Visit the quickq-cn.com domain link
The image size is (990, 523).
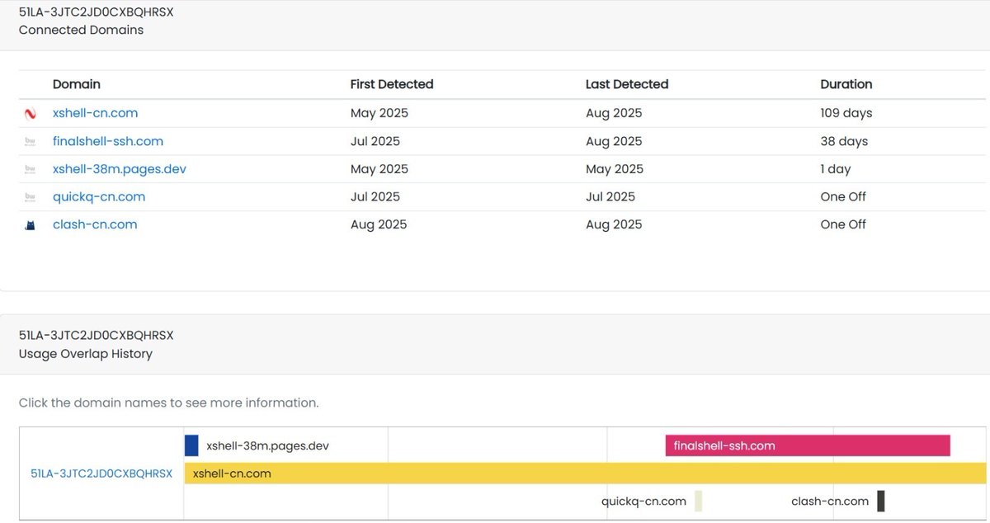99,196
